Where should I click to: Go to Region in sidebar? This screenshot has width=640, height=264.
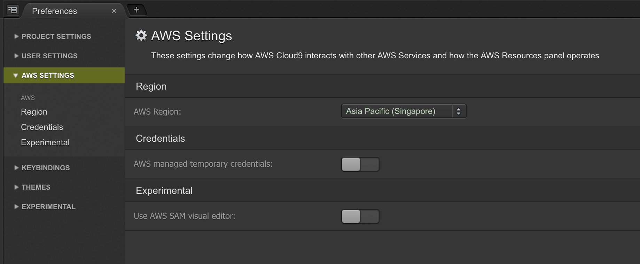(34, 112)
